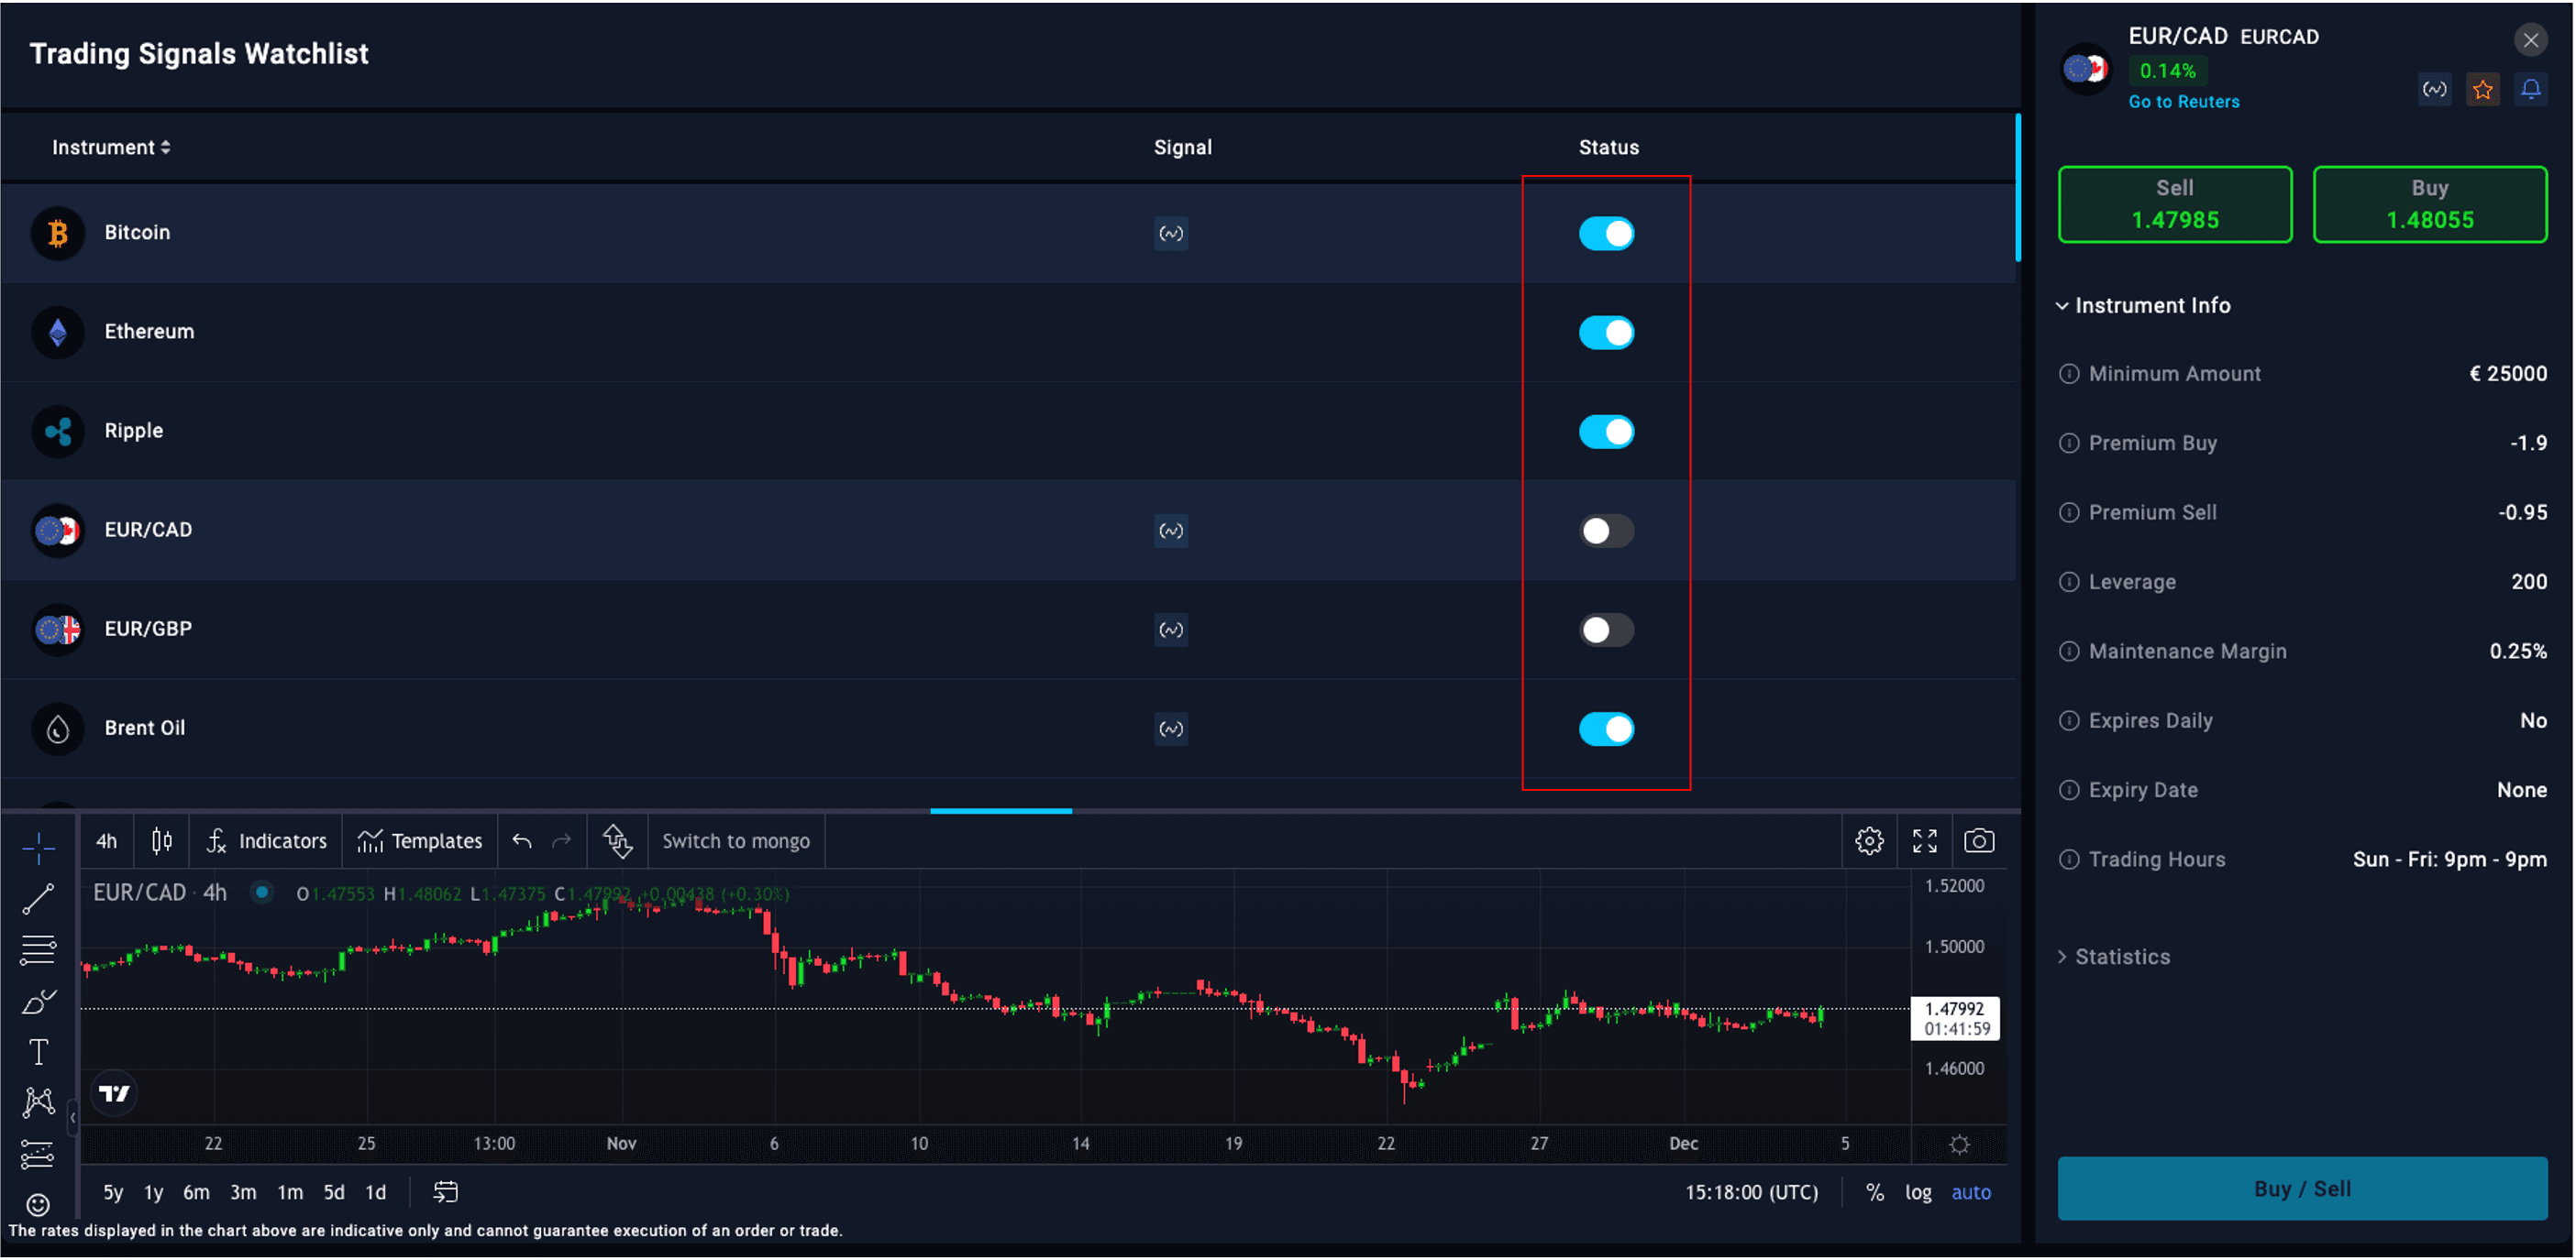This screenshot has width=2576, height=1260.
Task: Select the text annotation tool
Action: pos(38,1052)
